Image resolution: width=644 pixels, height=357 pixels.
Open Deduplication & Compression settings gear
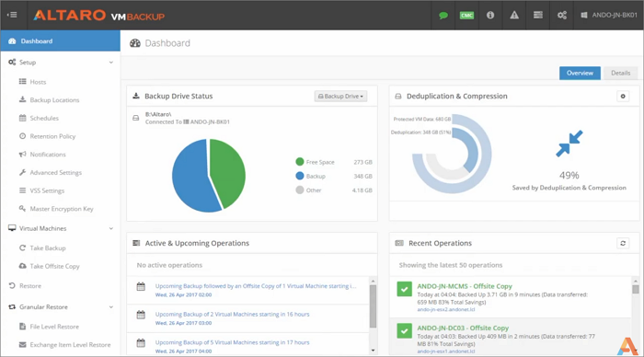coord(623,96)
